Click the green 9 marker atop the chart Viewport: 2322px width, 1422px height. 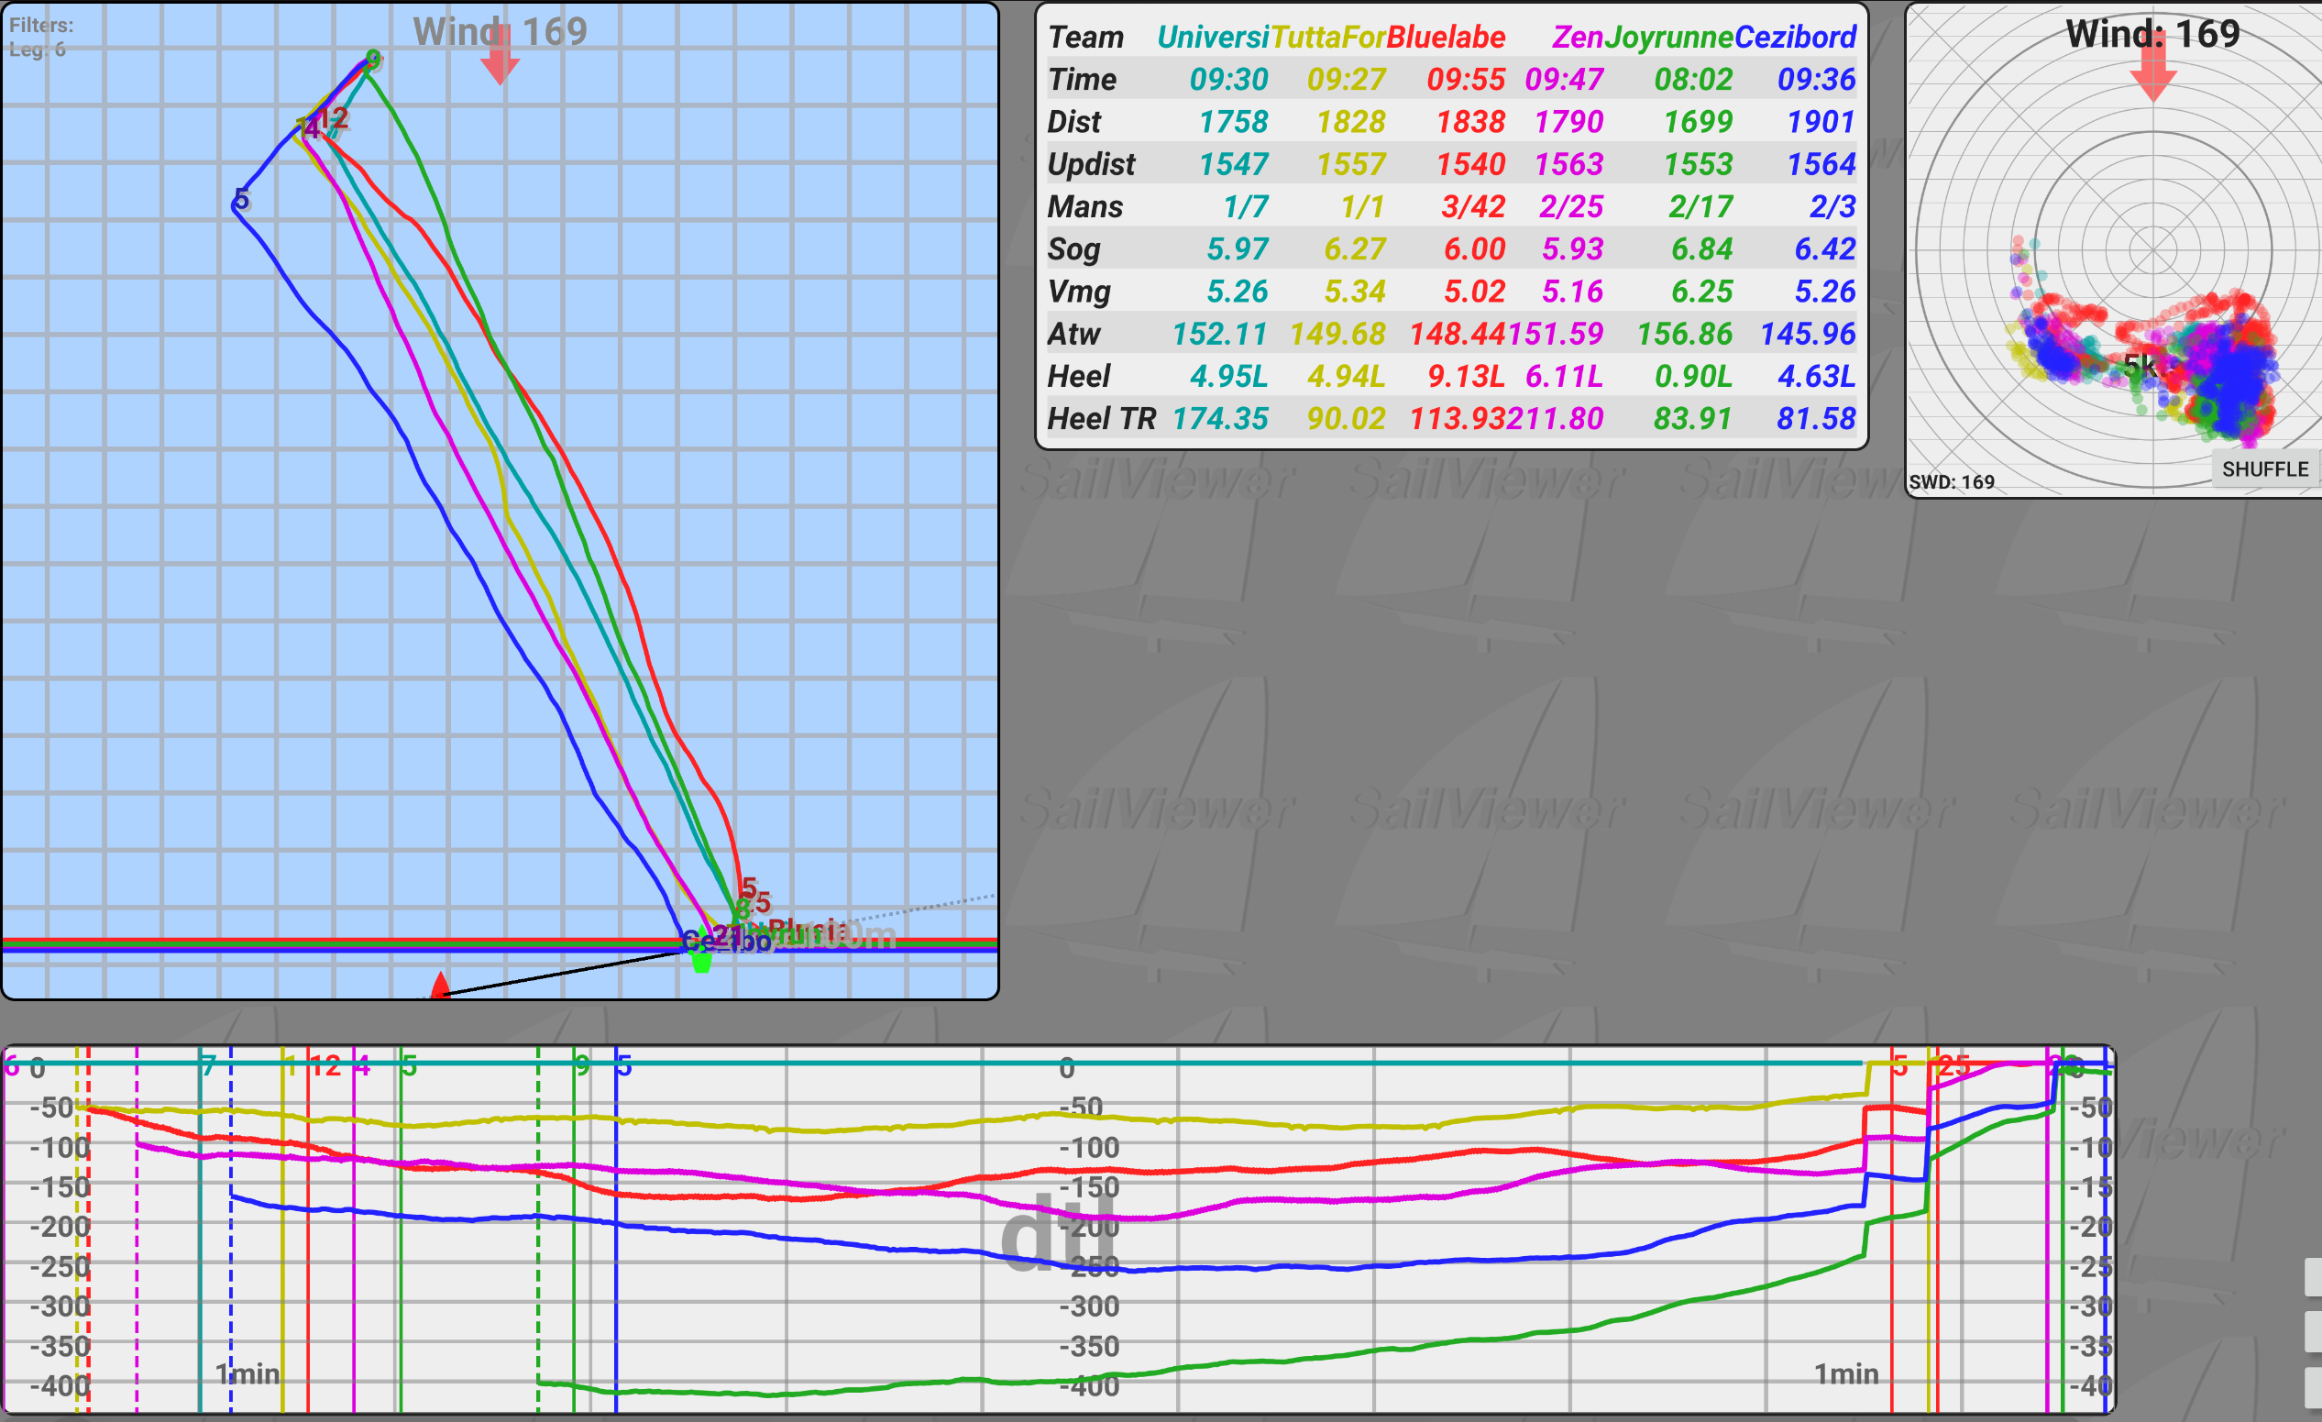[582, 1065]
